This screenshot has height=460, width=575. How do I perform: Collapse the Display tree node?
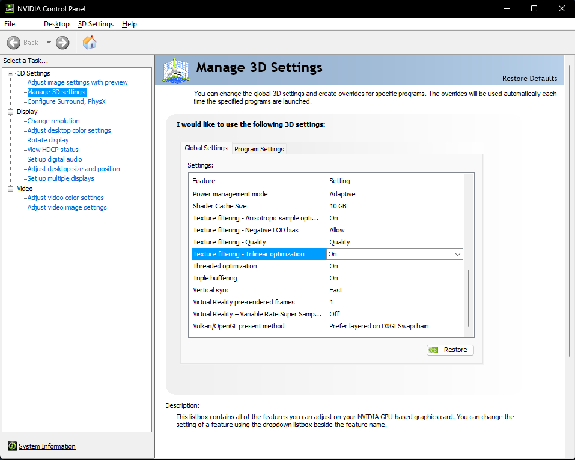click(x=11, y=112)
